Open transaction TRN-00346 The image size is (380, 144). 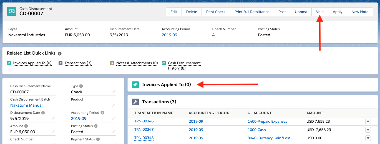tap(144, 121)
